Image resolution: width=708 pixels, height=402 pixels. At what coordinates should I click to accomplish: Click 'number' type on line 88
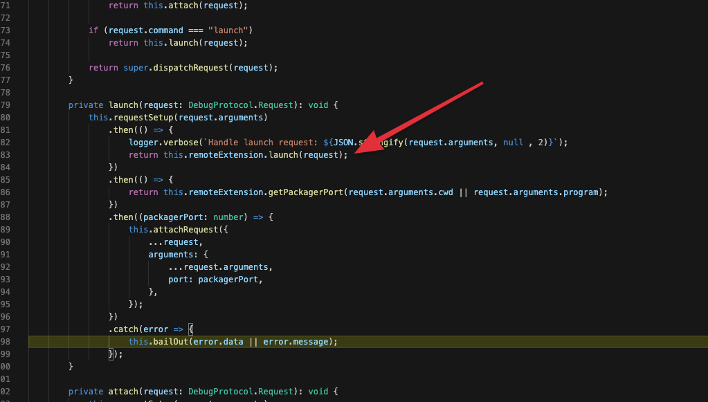point(228,217)
